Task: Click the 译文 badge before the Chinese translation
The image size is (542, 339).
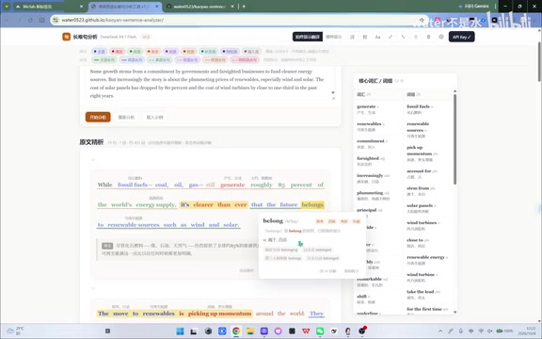Action: click(107, 246)
